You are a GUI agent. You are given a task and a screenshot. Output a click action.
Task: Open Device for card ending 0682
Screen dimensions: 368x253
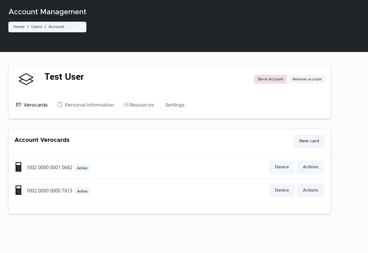282,167
